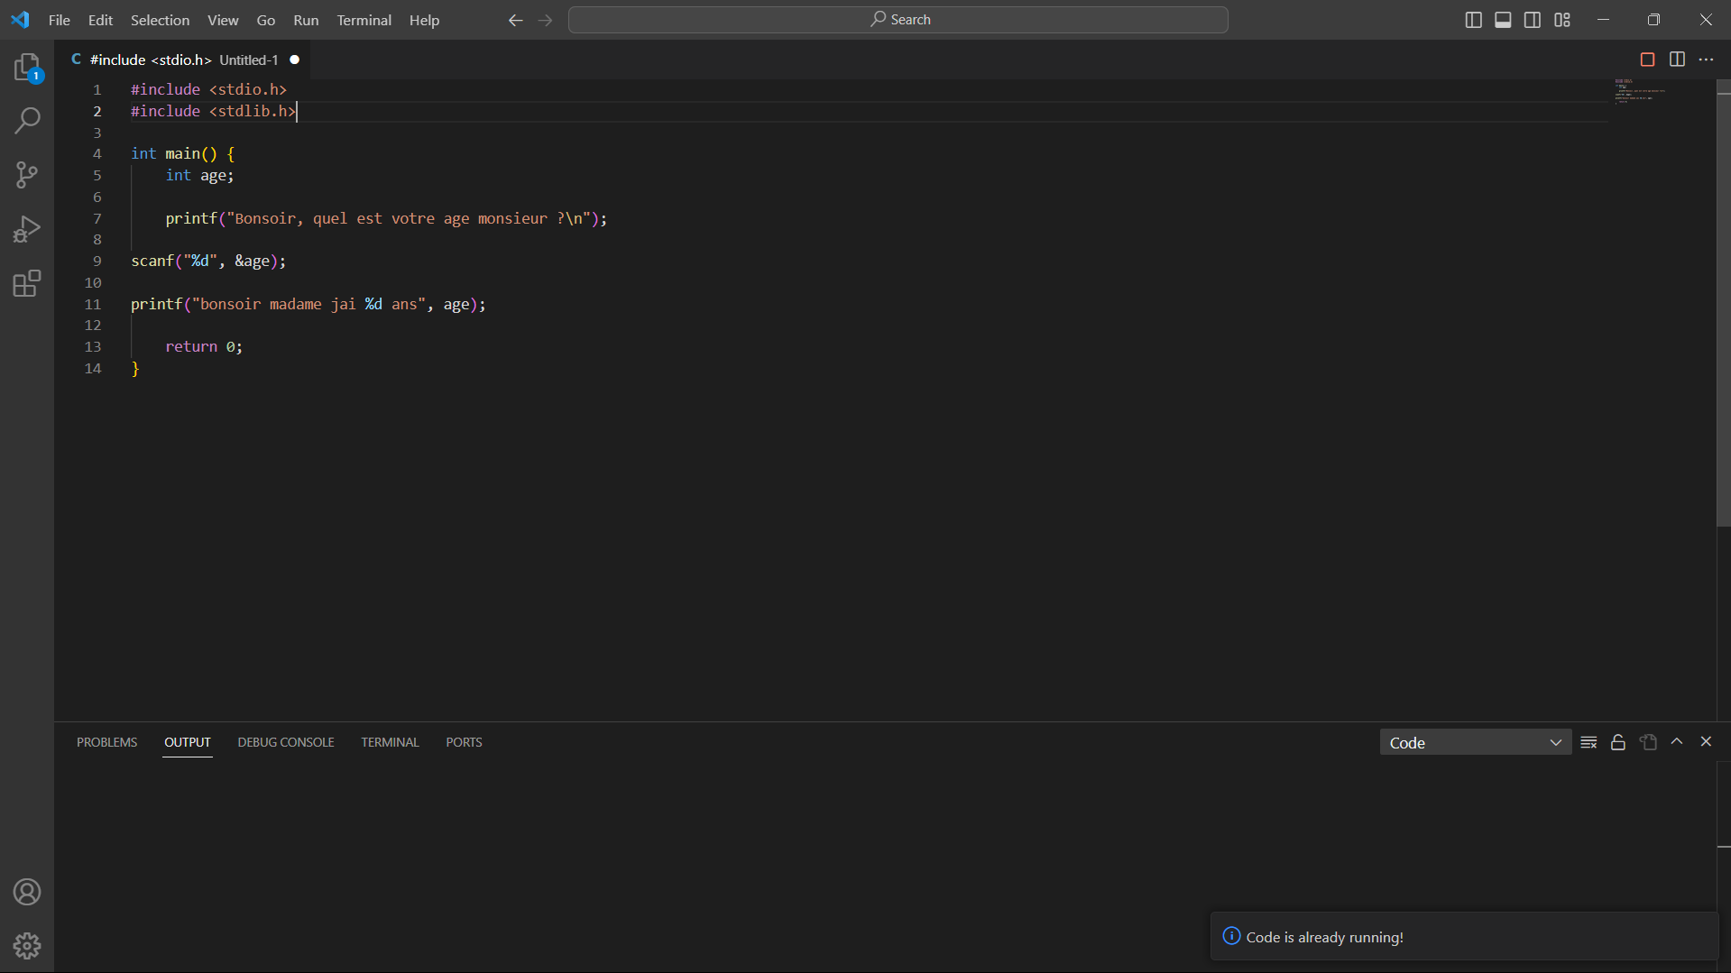The height and width of the screenshot is (973, 1731).
Task: Click inside the top Search bar
Action: click(x=898, y=19)
